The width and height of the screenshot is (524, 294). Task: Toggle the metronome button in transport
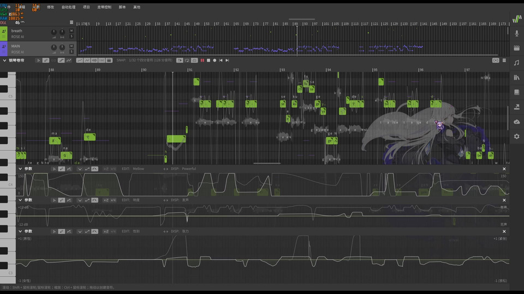coord(194,60)
